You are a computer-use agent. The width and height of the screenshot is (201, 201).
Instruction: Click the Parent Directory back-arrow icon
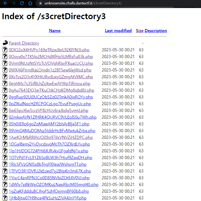pos(5,43)
